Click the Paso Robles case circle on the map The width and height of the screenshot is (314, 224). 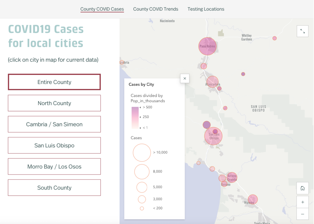[x=207, y=46]
